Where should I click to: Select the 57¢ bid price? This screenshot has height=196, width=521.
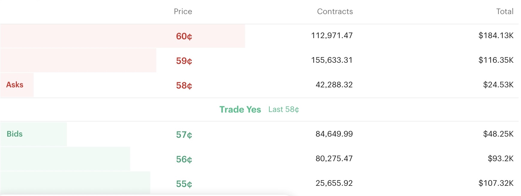click(184, 135)
